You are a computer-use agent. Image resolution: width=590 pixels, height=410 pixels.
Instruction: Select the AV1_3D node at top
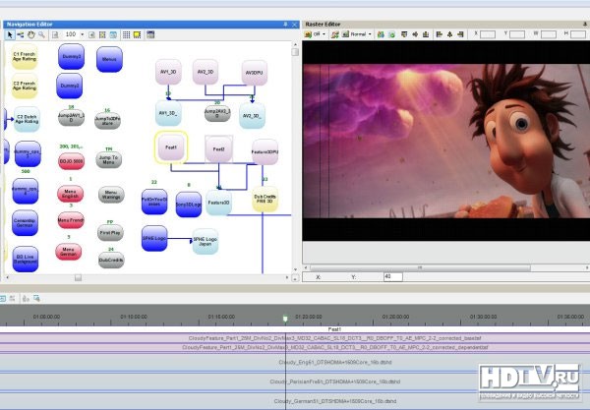[168, 72]
